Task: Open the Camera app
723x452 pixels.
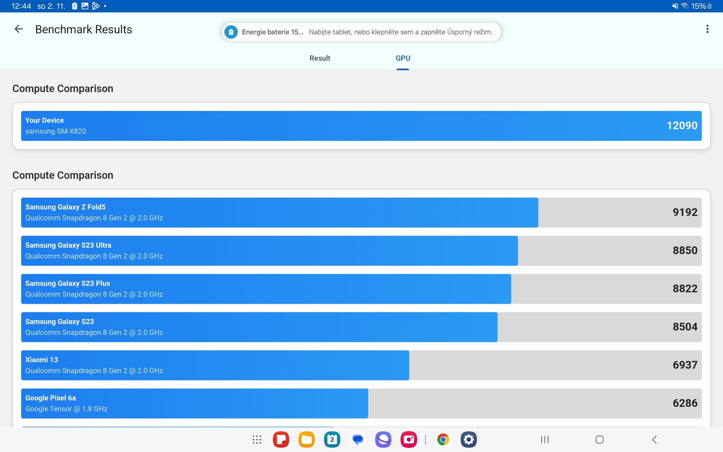Action: click(409, 439)
